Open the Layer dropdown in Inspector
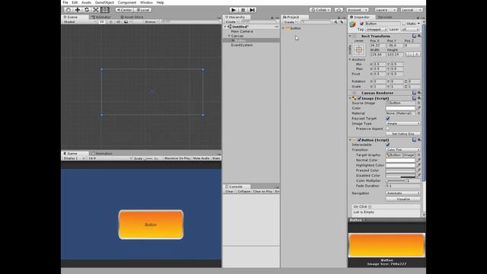 410,29
